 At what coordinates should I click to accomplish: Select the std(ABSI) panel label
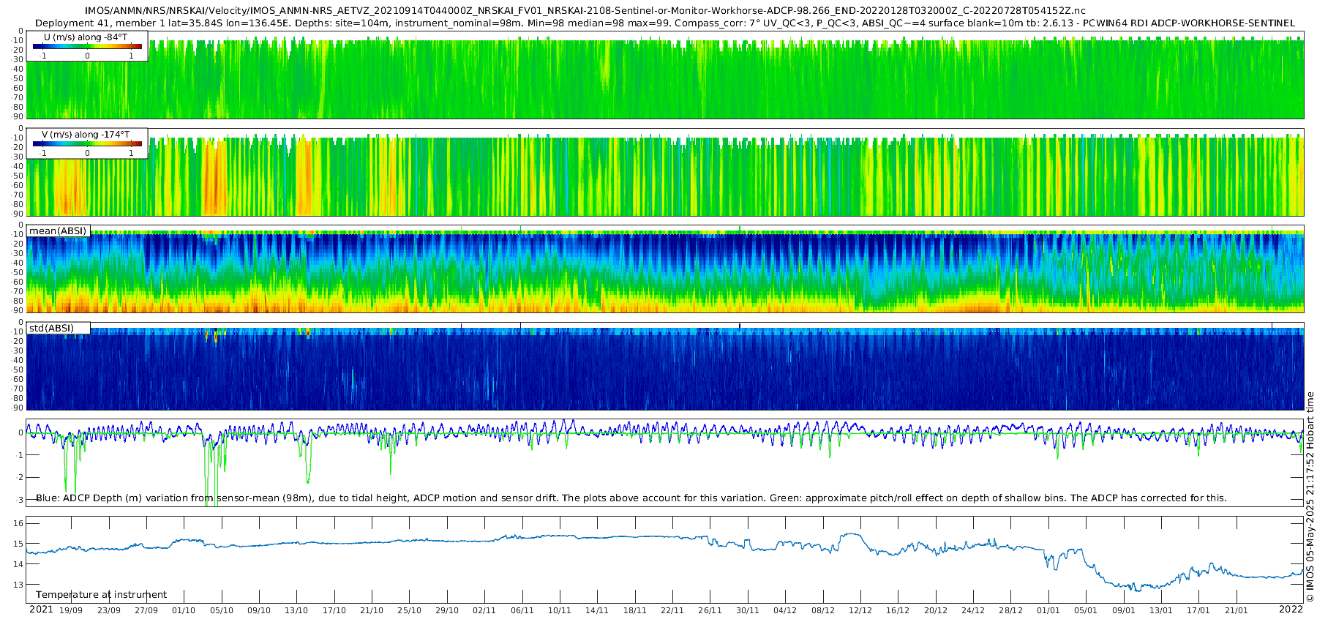51,329
